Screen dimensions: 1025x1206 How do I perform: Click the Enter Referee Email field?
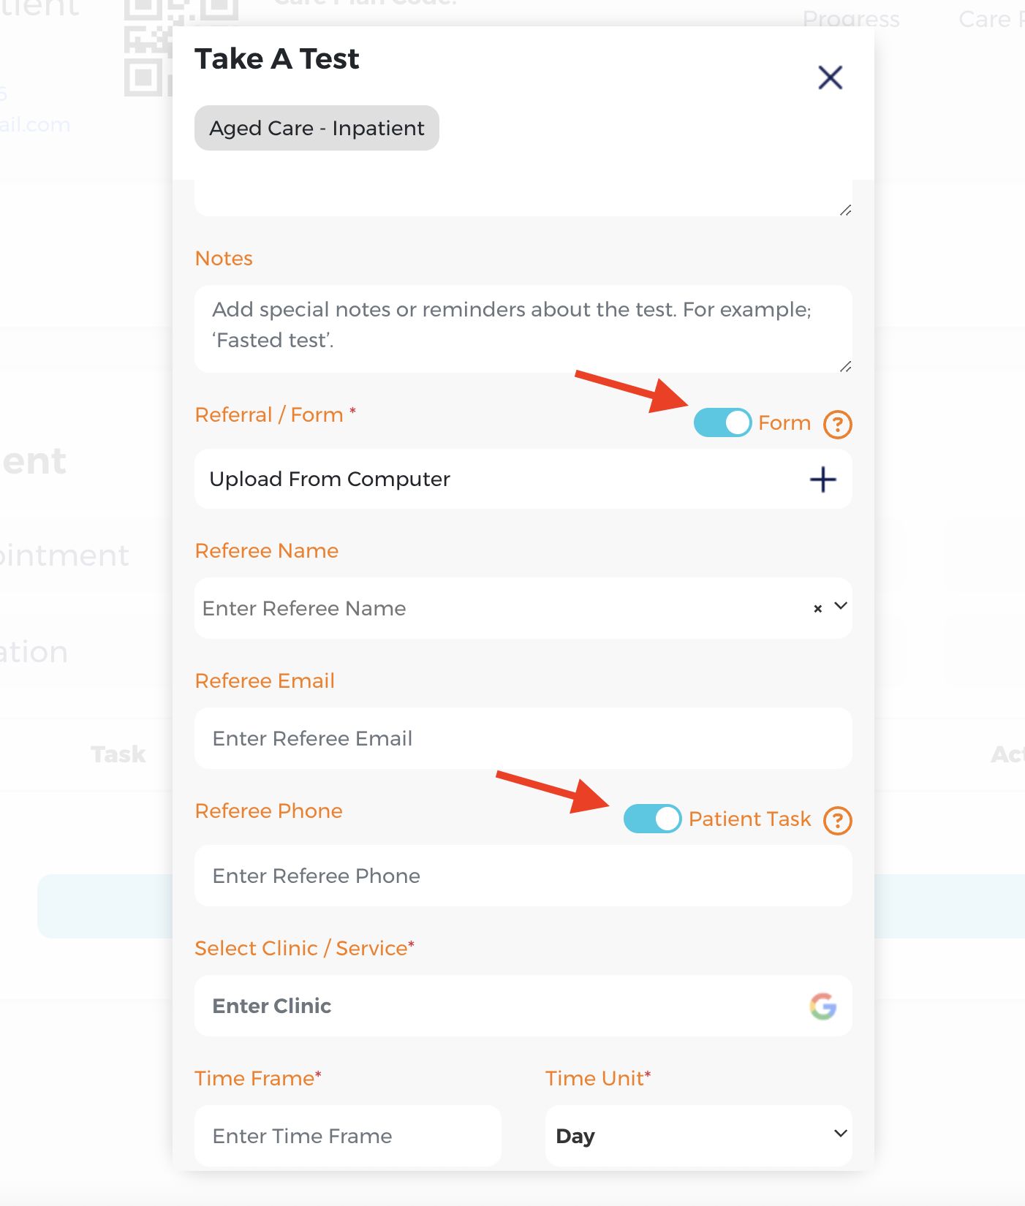tap(523, 738)
